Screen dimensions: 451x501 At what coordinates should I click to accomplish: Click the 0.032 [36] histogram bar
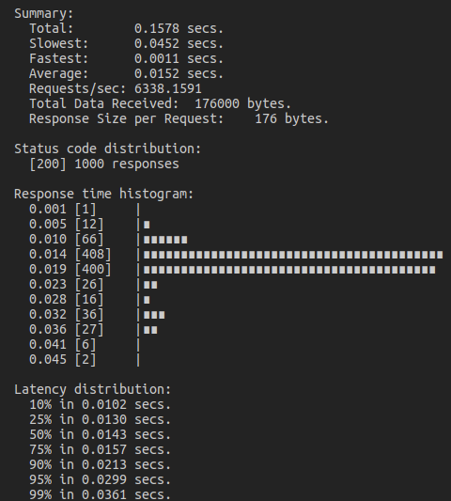pos(154,315)
